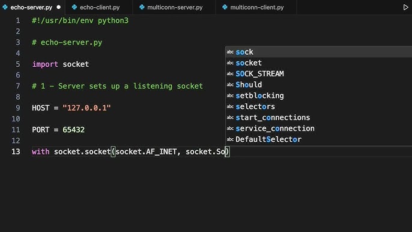This screenshot has width=412, height=232.
Task: Select SOCK_STREAM from autocomplete list
Action: coord(319,74)
